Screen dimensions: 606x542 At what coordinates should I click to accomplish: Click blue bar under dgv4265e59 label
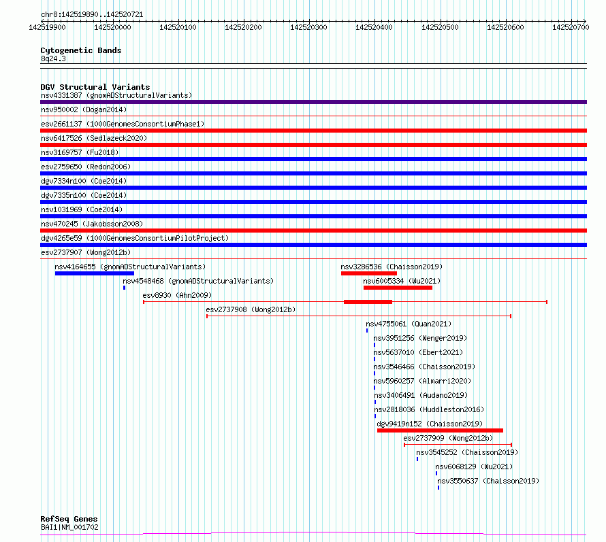[x=313, y=245]
